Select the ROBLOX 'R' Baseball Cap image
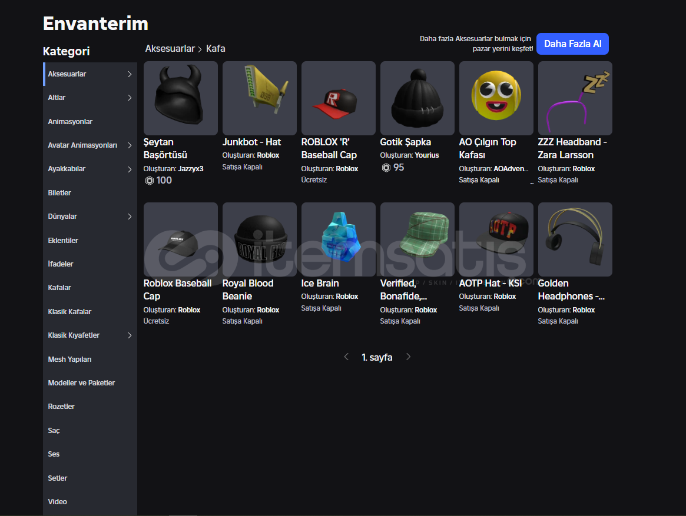Viewport: 686px width, 516px height. click(339, 98)
